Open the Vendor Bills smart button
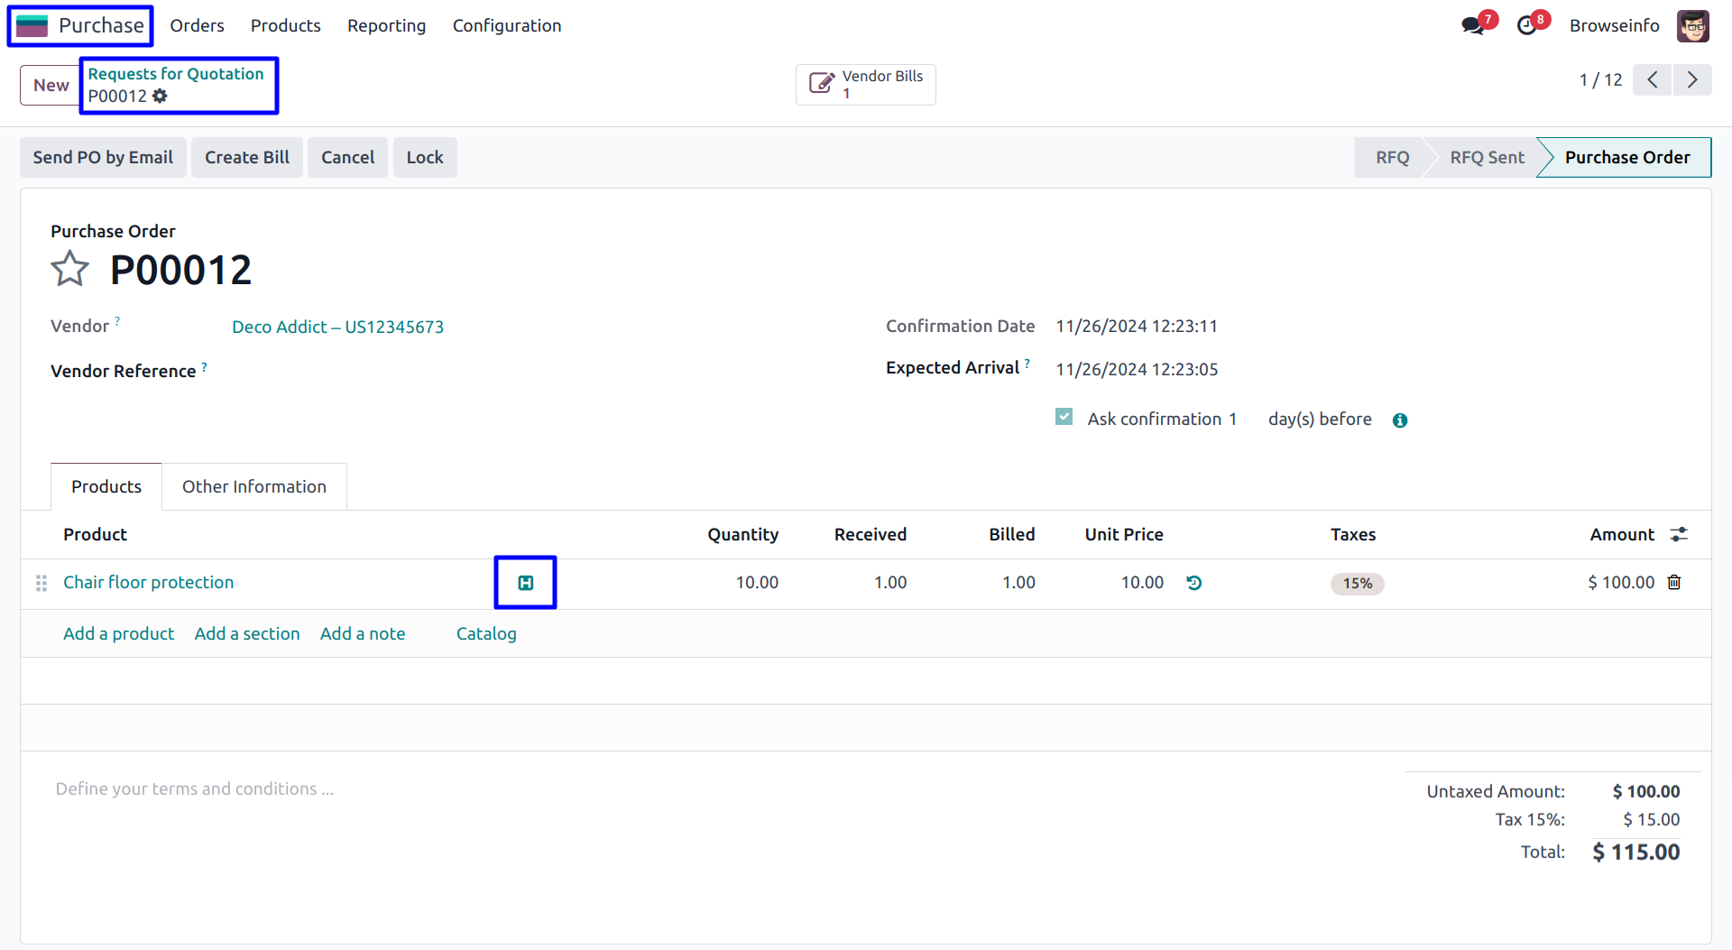This screenshot has height=950, width=1732. (x=865, y=85)
